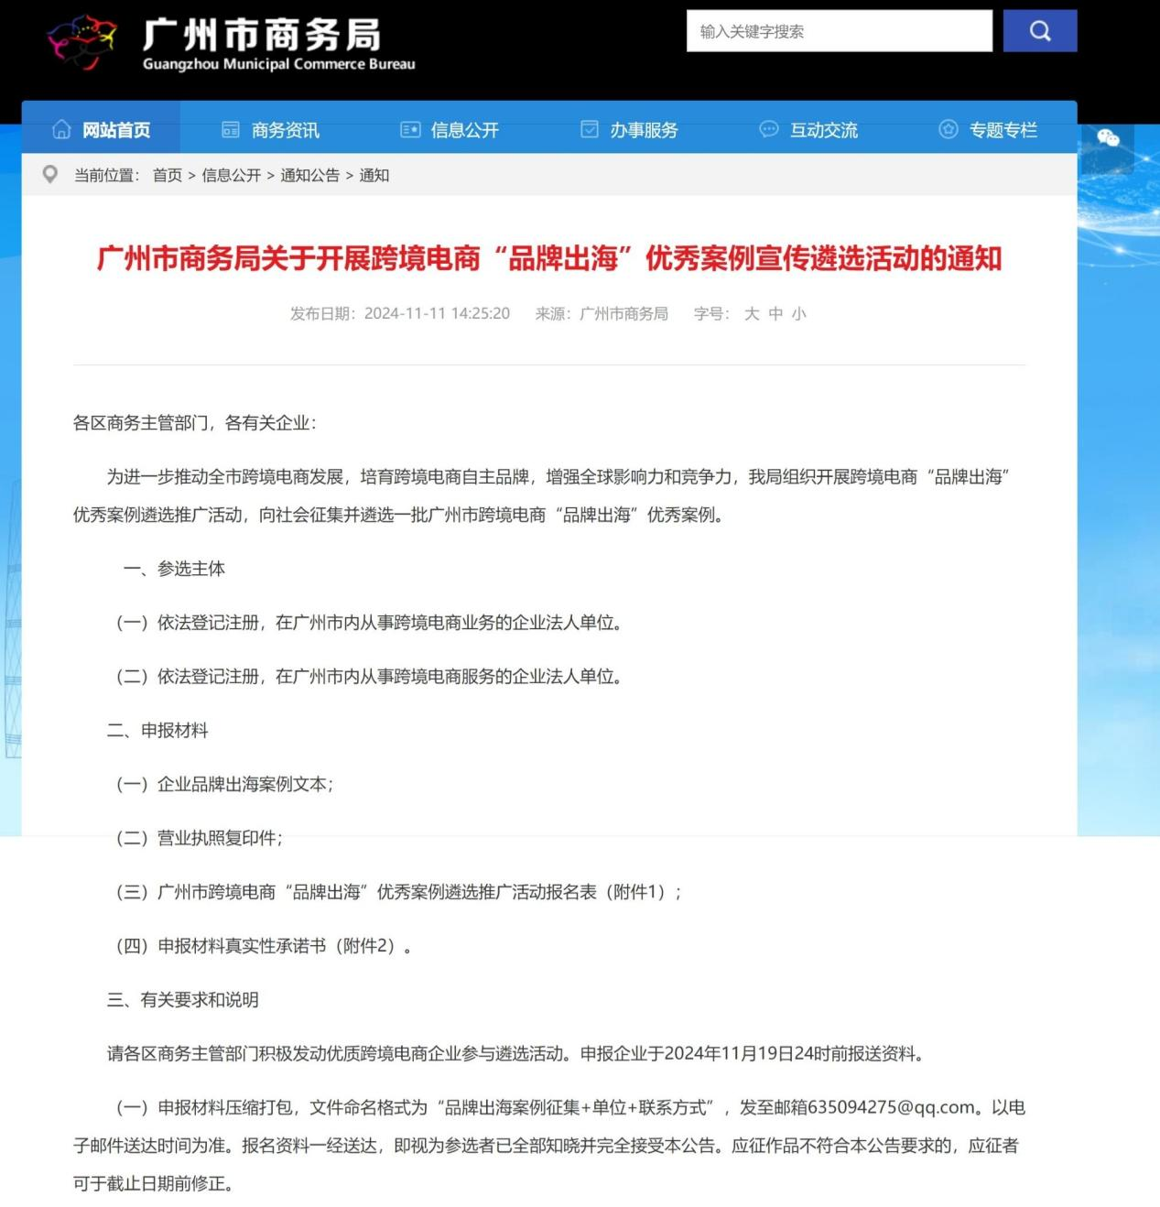The height and width of the screenshot is (1207, 1160).
Task: Click the news icon beside 商务资讯
Action: [x=231, y=130]
